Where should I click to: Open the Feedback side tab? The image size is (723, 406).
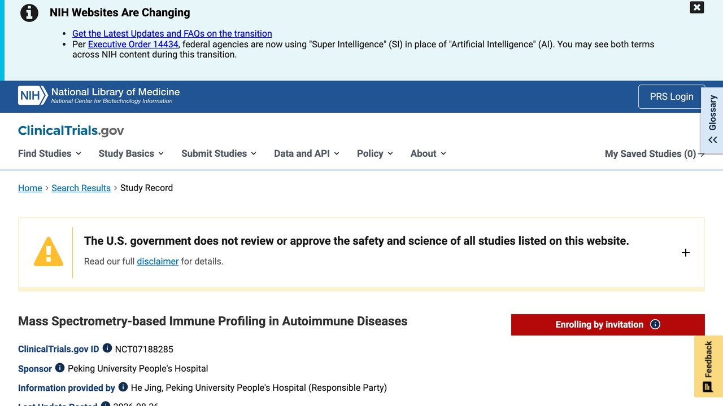708,367
